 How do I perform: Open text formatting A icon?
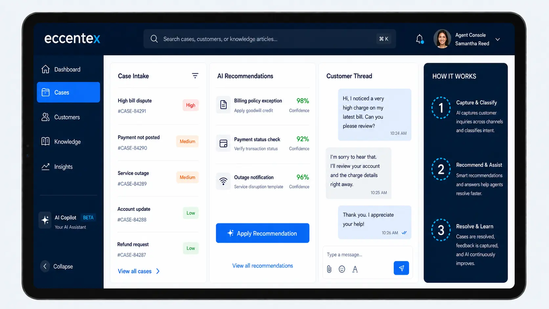pyautogui.click(x=355, y=269)
